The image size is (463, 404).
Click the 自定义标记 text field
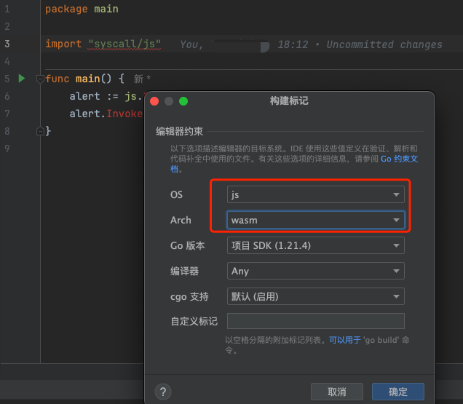click(315, 321)
